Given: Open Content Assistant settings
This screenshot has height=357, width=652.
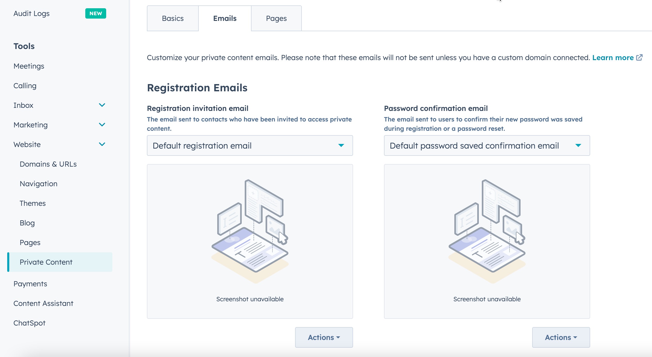Looking at the screenshot, I should pos(43,303).
